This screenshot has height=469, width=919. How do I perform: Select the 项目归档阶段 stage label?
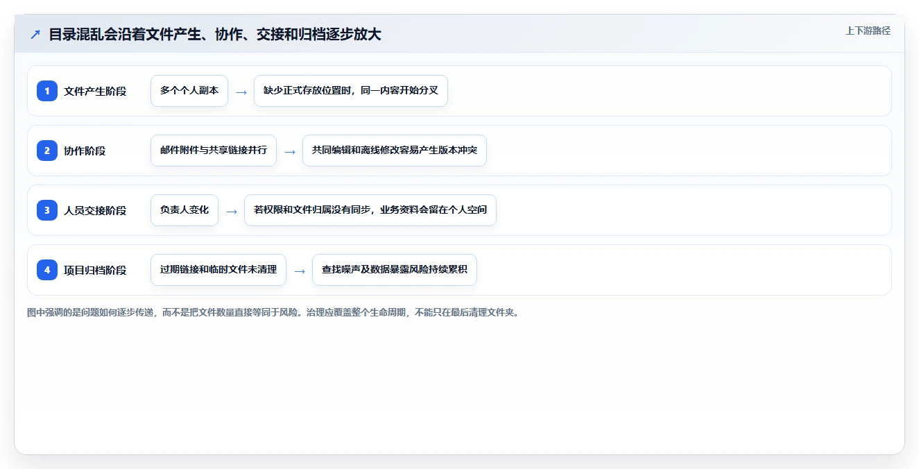click(95, 270)
